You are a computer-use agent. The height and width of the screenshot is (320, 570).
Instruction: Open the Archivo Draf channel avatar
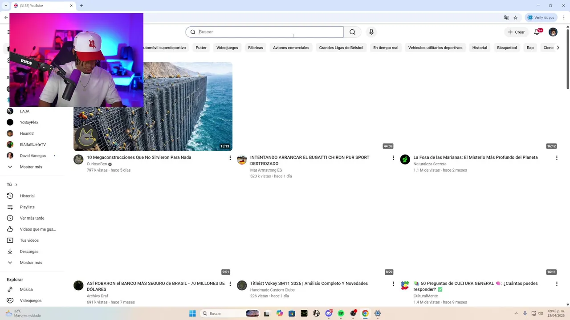coord(78,285)
